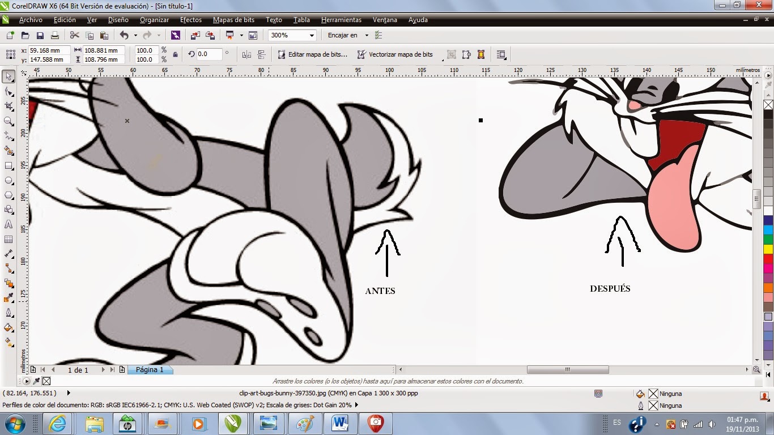Viewport: 774px width, 435px height.
Task: Toggle the lock ratio padlock
Action: click(175, 55)
